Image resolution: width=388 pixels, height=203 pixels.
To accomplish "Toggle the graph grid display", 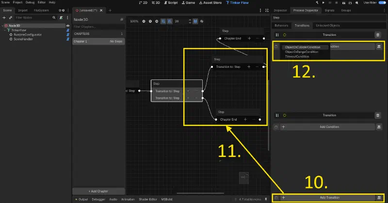I will (x=163, y=21).
